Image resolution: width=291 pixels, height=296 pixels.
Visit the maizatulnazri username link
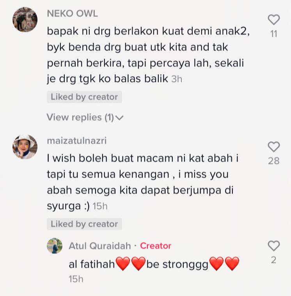77,141
